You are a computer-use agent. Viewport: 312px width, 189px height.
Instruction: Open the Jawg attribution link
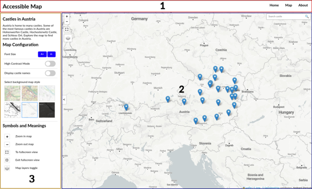point(257,188)
